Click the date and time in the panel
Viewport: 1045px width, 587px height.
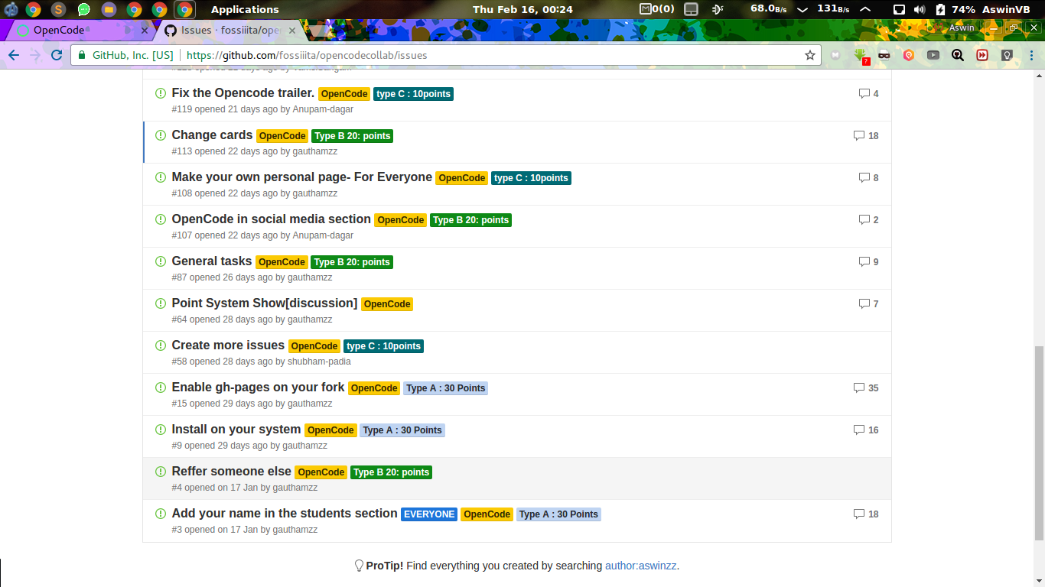pyautogui.click(x=522, y=9)
